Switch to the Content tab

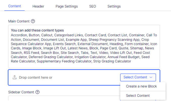coord(15,6)
